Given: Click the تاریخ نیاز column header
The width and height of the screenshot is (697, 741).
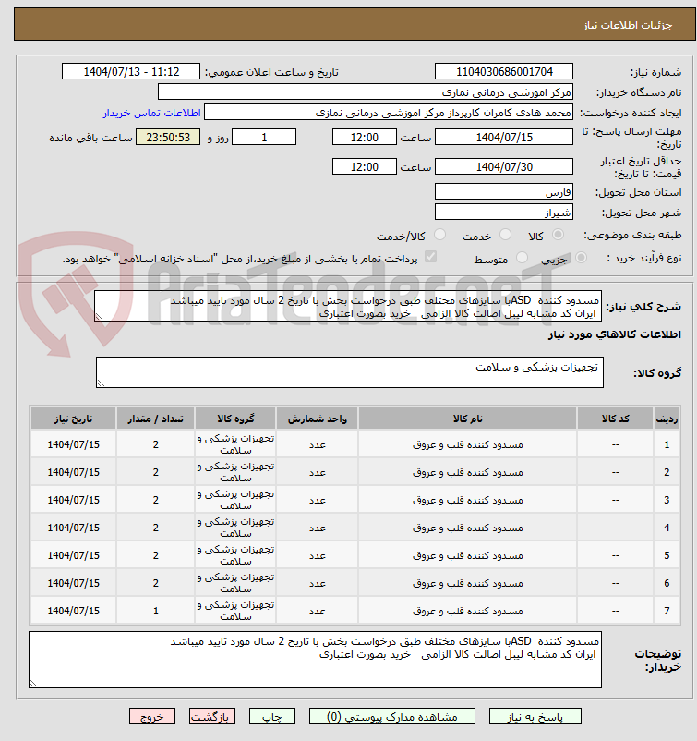Looking at the screenshot, I should [x=73, y=419].
